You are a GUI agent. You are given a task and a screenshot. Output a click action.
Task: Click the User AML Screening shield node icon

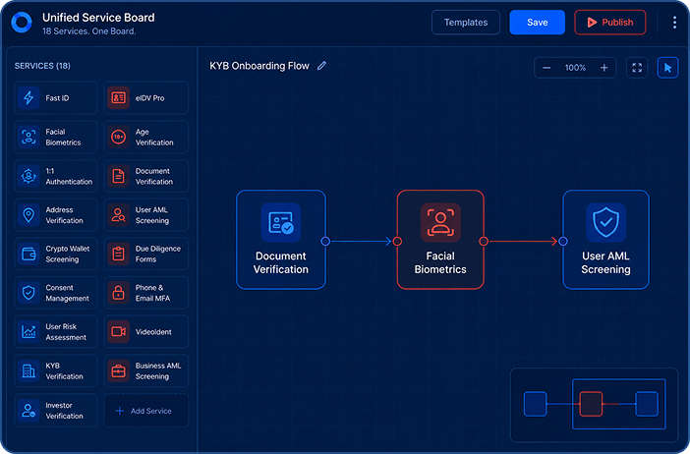tap(605, 223)
